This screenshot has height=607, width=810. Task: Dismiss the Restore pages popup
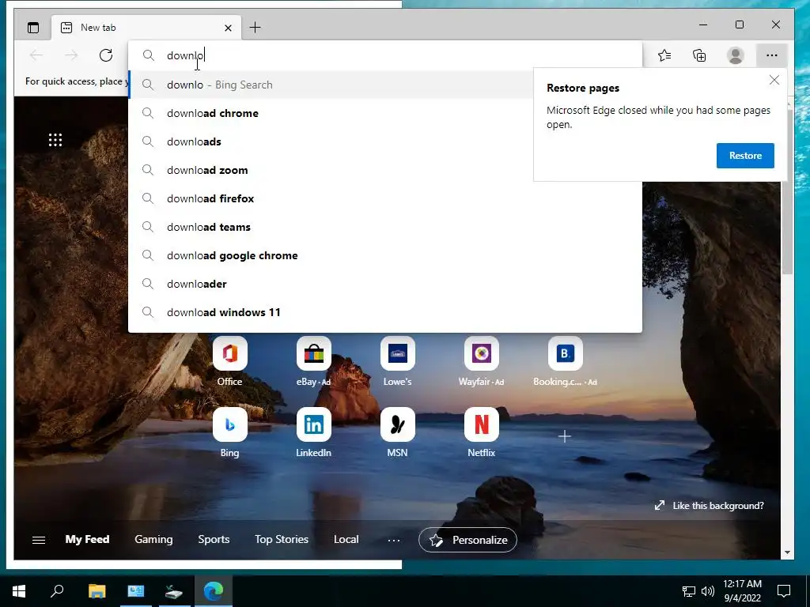pyautogui.click(x=774, y=80)
